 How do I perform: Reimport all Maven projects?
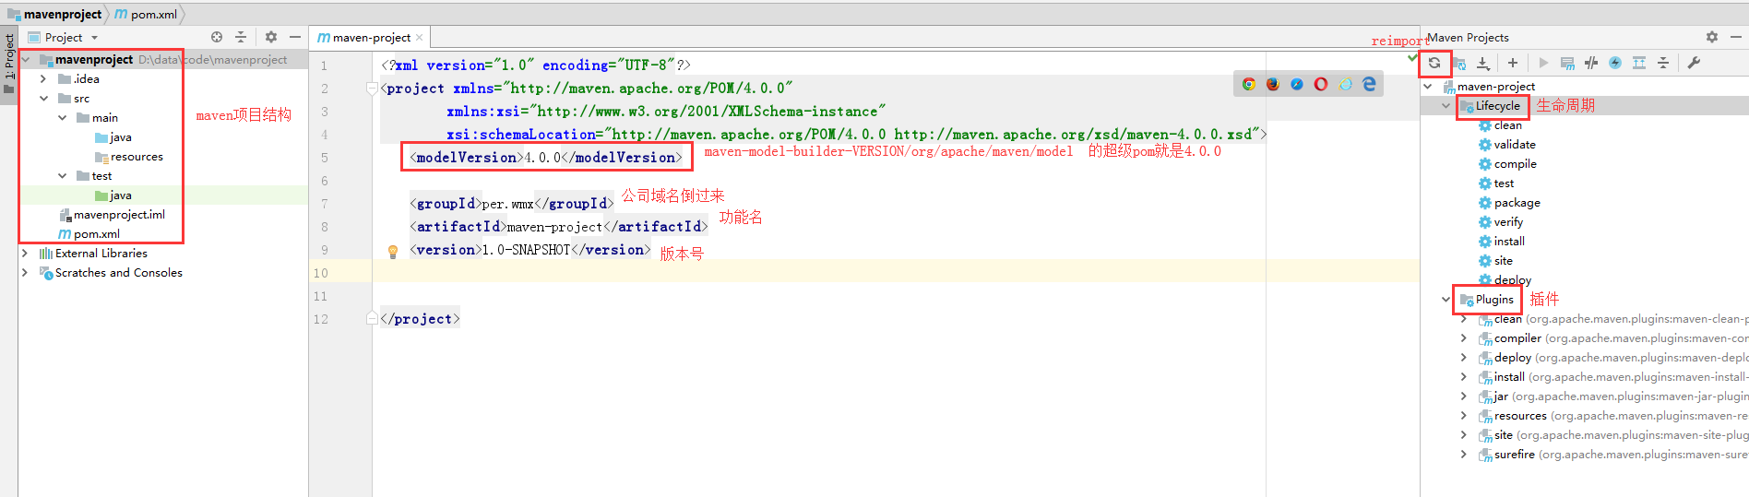pos(1434,63)
